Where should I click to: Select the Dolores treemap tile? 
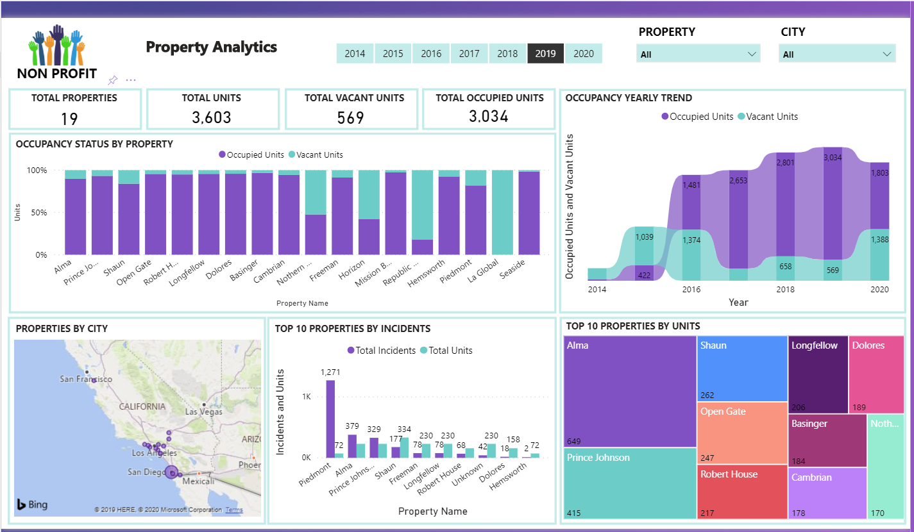pyautogui.click(x=876, y=375)
